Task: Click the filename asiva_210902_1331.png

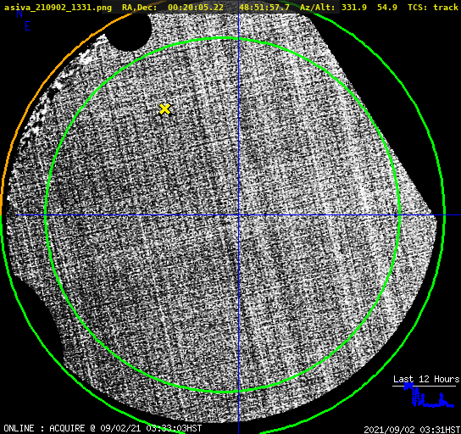Action: click(58, 8)
